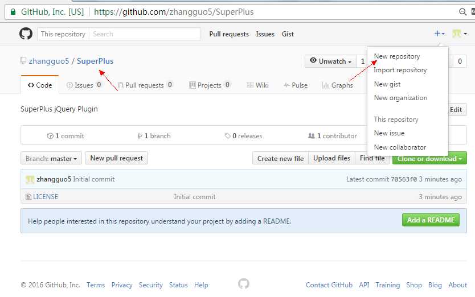Open footer Training link

point(388,285)
